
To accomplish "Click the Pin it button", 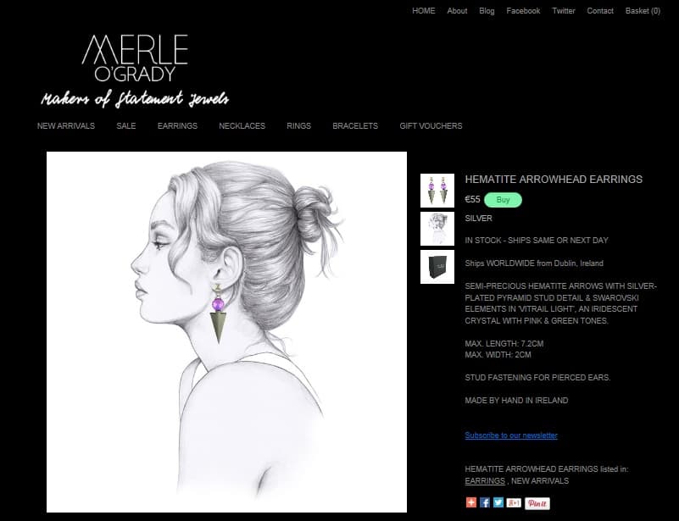I will click(537, 503).
